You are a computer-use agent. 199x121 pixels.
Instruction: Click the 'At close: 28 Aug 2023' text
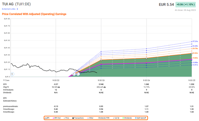[x=185, y=10]
